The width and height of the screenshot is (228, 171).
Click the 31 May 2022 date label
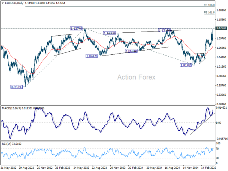click(8, 167)
